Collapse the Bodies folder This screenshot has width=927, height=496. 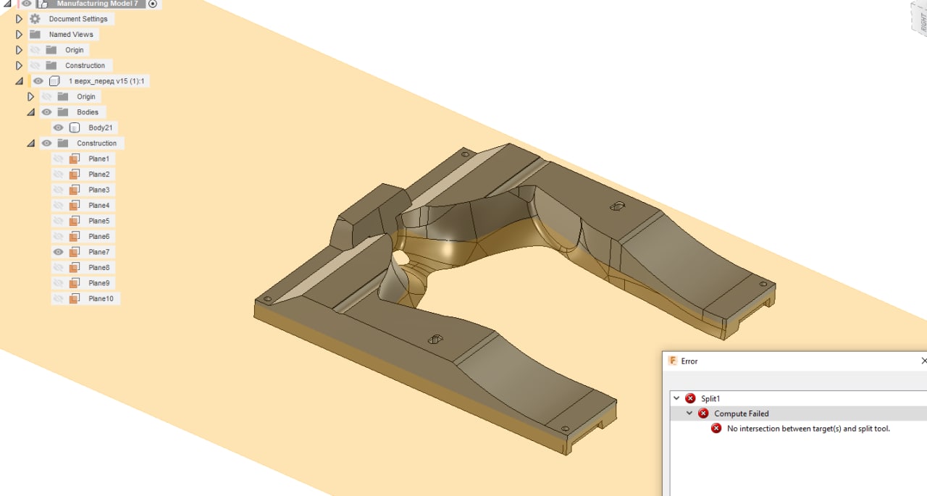[x=31, y=112]
